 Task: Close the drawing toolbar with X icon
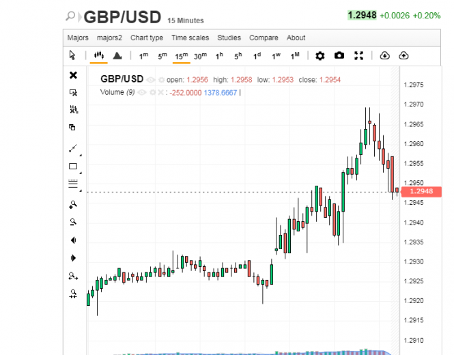(73, 75)
